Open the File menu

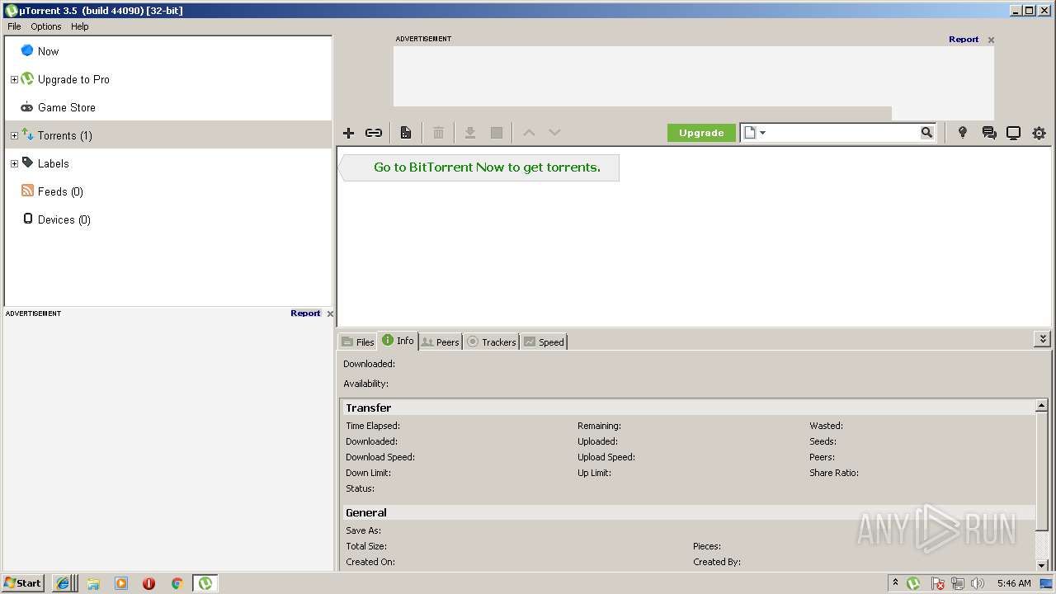(x=14, y=26)
